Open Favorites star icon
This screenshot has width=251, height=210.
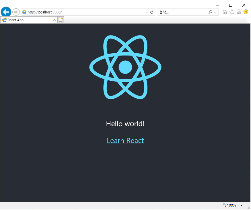pyautogui.click(x=232, y=12)
